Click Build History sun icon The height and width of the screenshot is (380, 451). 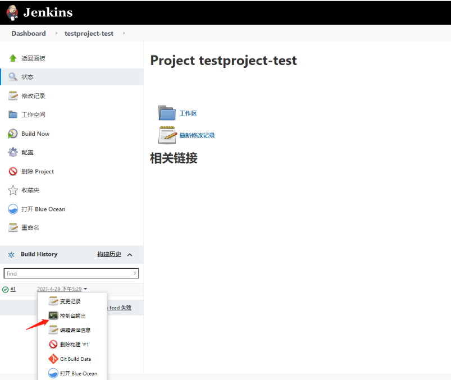(11, 255)
